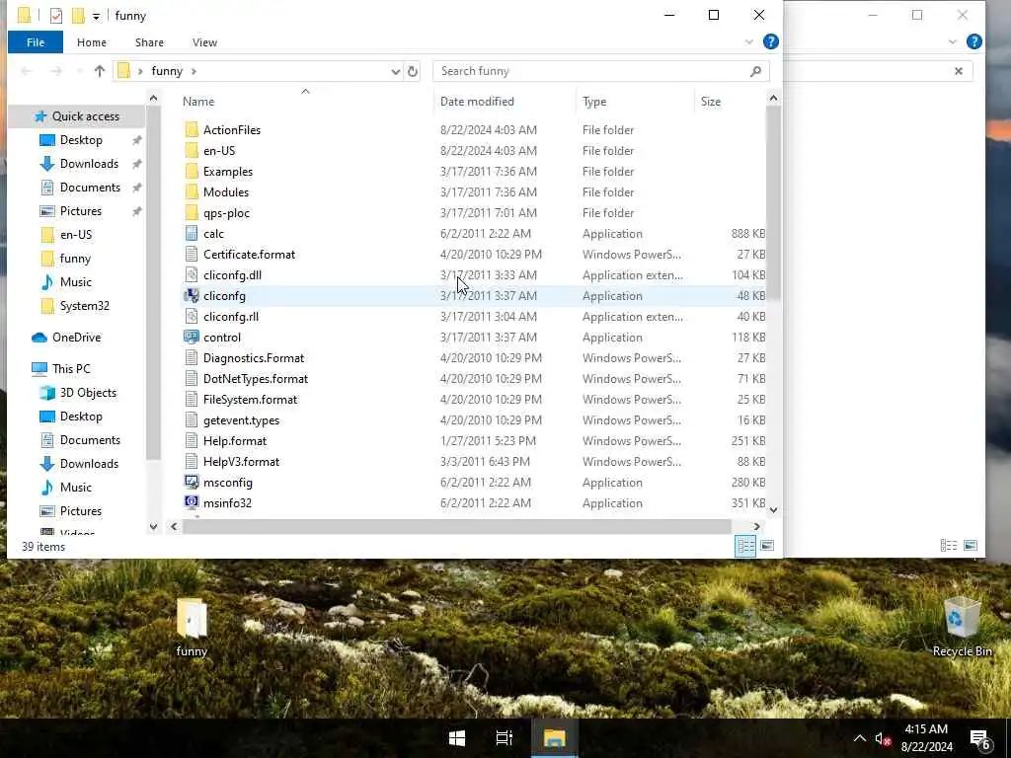Select the cliconfg application icon
The height and width of the screenshot is (758, 1011).
click(x=192, y=296)
